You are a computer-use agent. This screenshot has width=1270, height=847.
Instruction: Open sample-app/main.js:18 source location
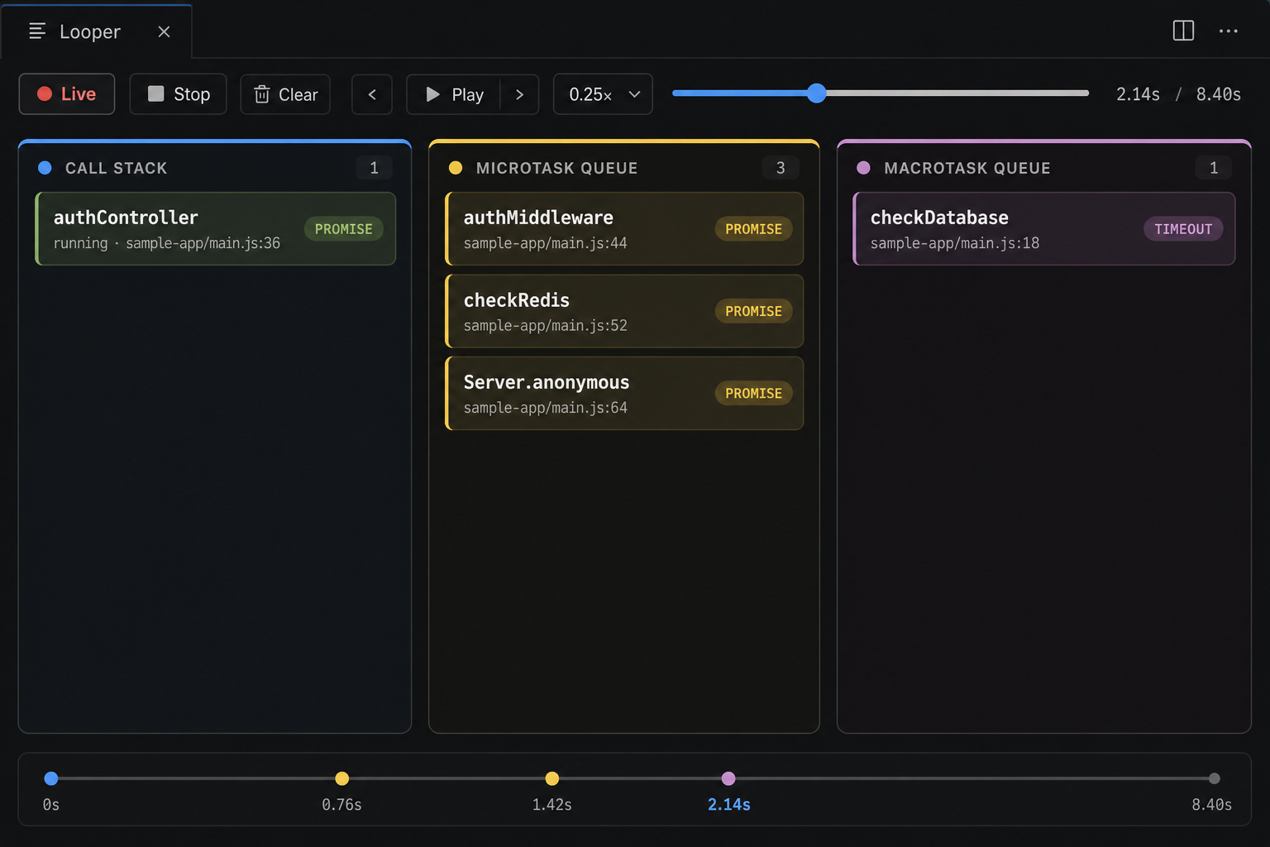tap(955, 243)
